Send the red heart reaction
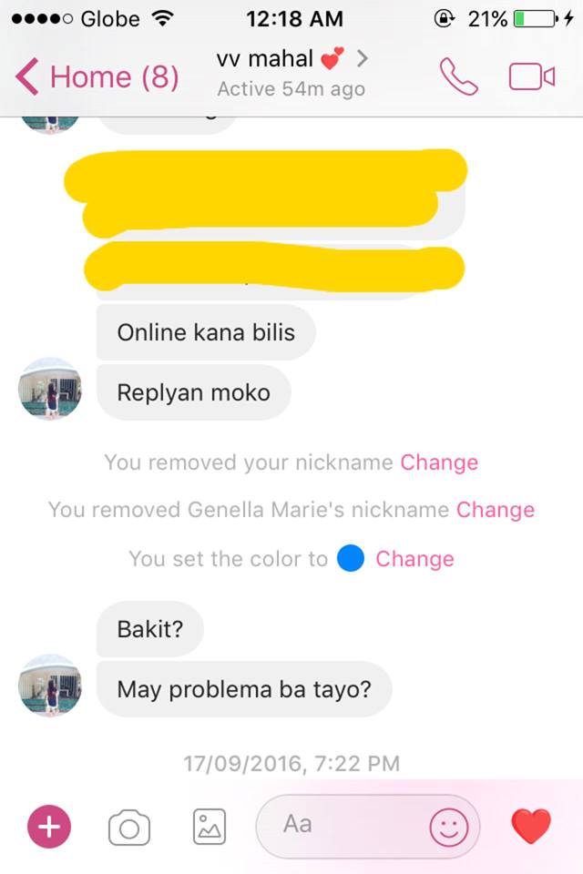This screenshot has height=874, width=583. [x=531, y=826]
